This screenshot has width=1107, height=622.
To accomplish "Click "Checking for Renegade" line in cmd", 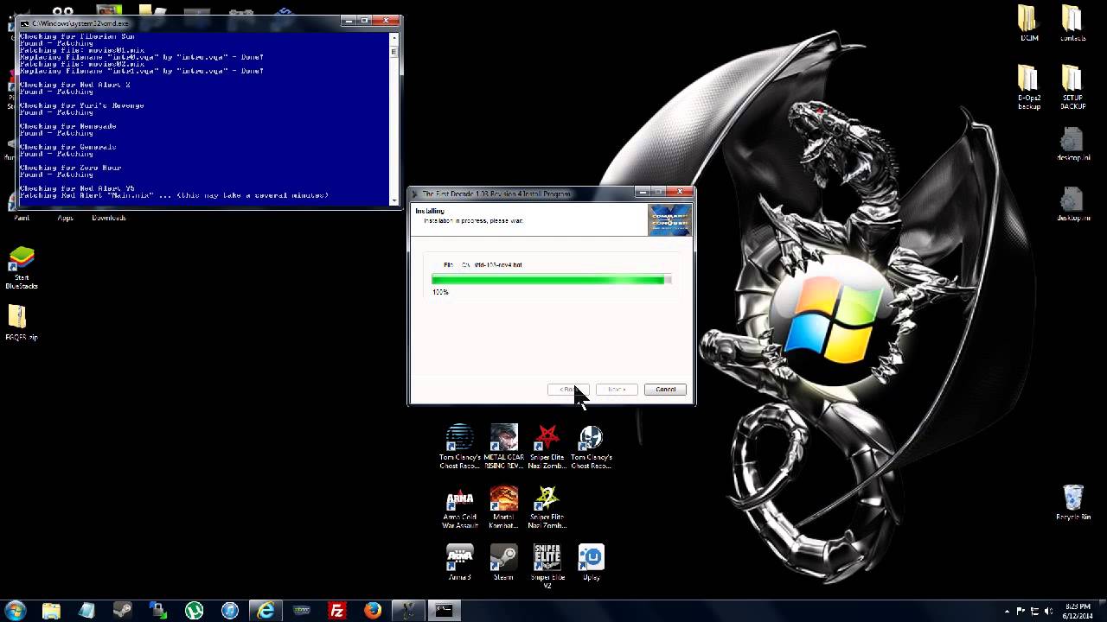I will (68, 126).
